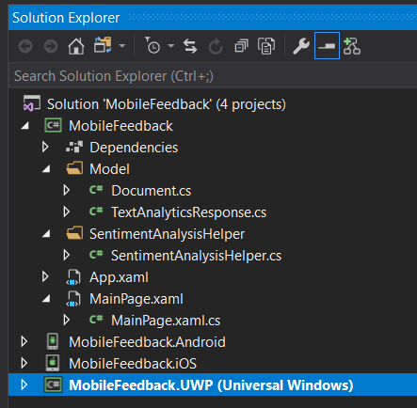Select MobileFeedback.iOS project

pyautogui.click(x=133, y=364)
